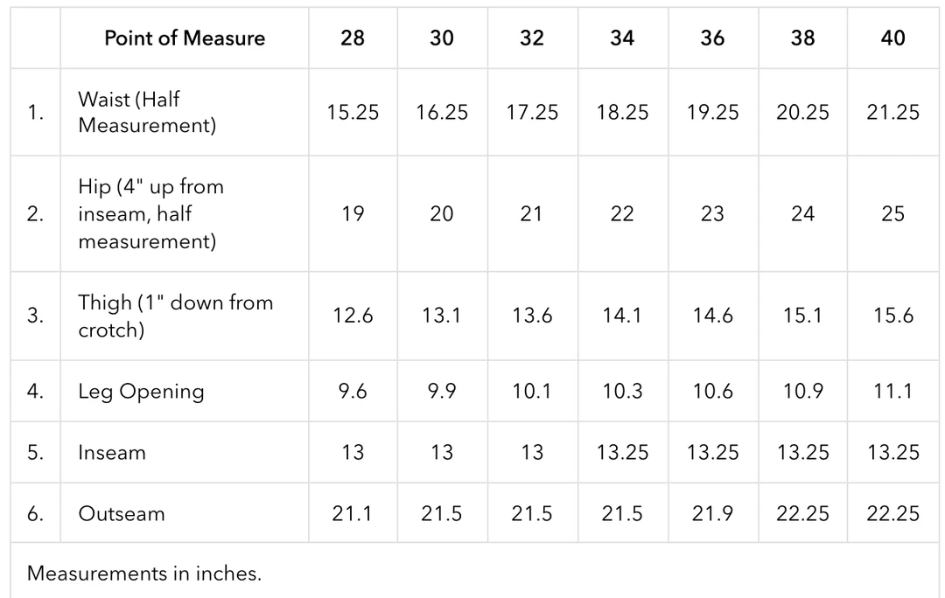
Task: Click the "Waist (Half Measurement)" row label
Action: [x=146, y=113]
